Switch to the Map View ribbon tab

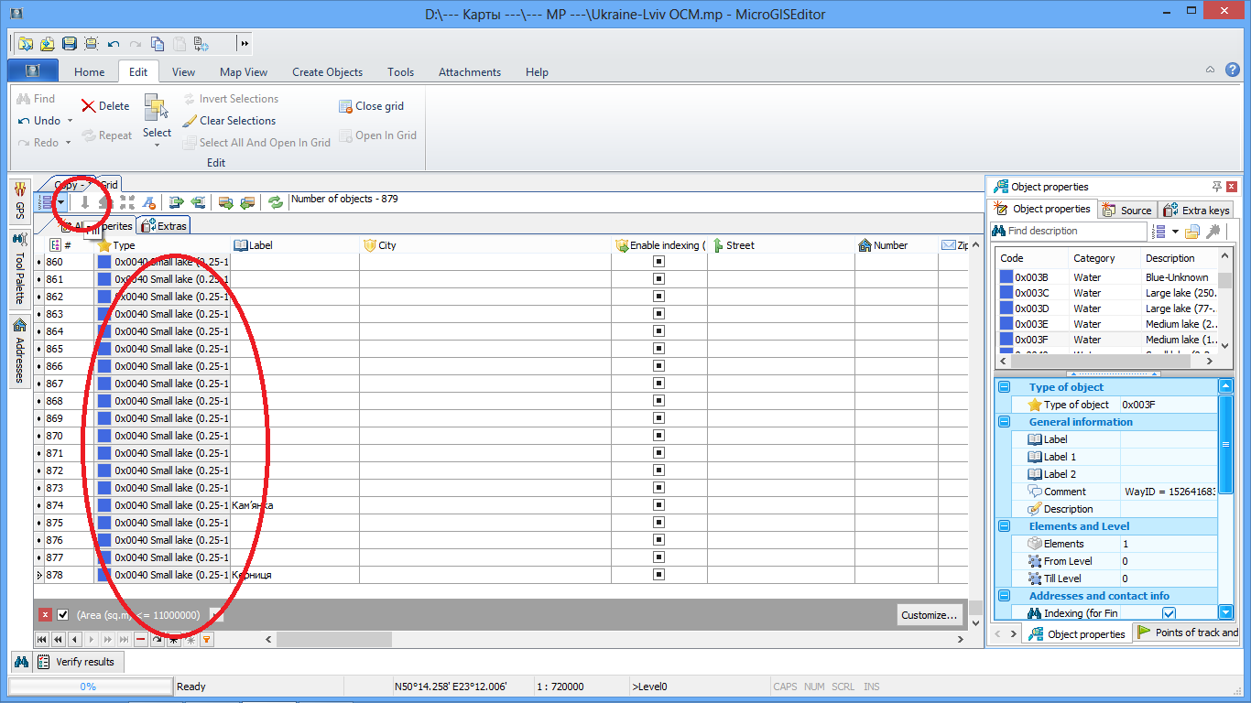click(x=244, y=72)
